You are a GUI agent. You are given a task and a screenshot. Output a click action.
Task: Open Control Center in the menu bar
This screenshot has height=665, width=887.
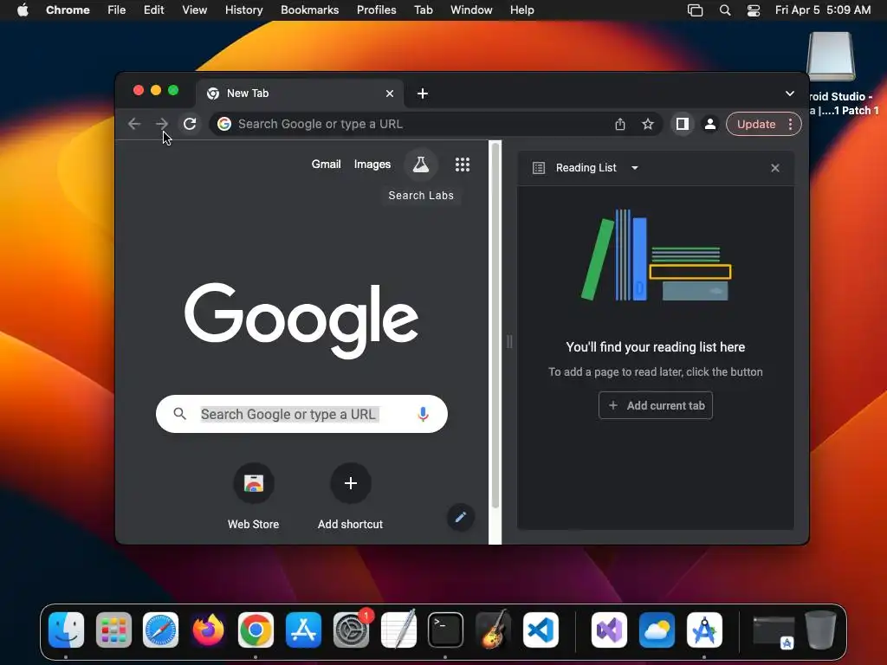pos(754,10)
